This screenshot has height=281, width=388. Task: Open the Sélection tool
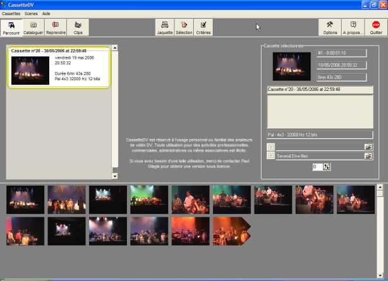(184, 27)
